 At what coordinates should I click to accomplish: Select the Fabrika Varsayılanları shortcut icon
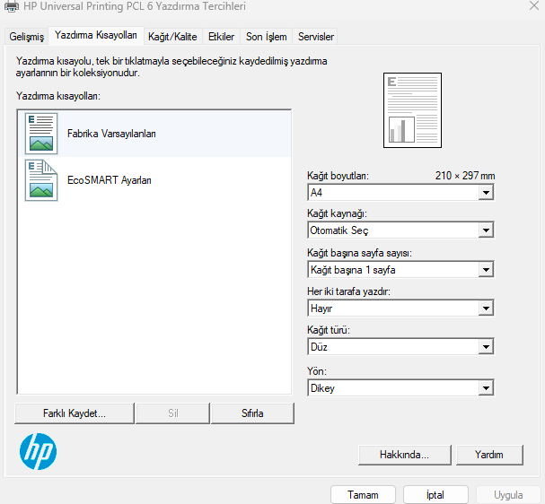(x=41, y=134)
